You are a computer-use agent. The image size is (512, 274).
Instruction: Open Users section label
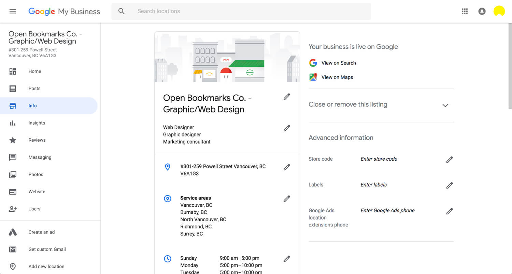(x=34, y=209)
